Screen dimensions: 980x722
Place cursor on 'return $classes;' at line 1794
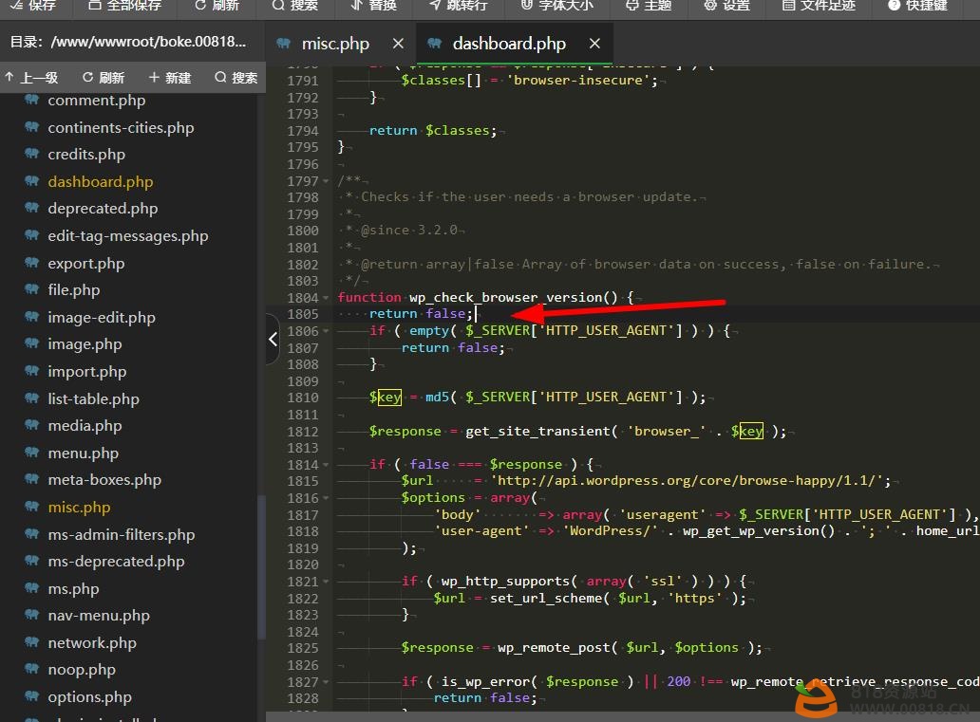(x=432, y=131)
